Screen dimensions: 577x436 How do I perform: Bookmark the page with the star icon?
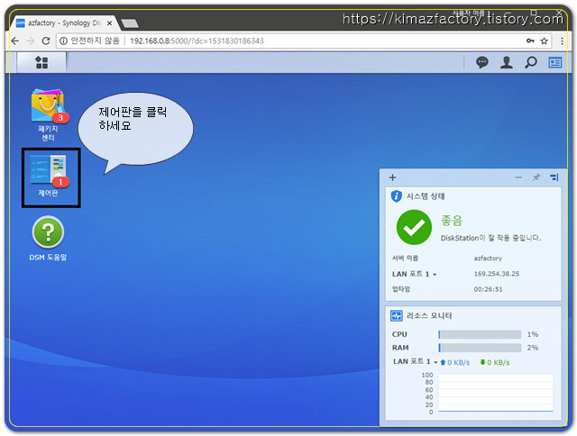545,41
